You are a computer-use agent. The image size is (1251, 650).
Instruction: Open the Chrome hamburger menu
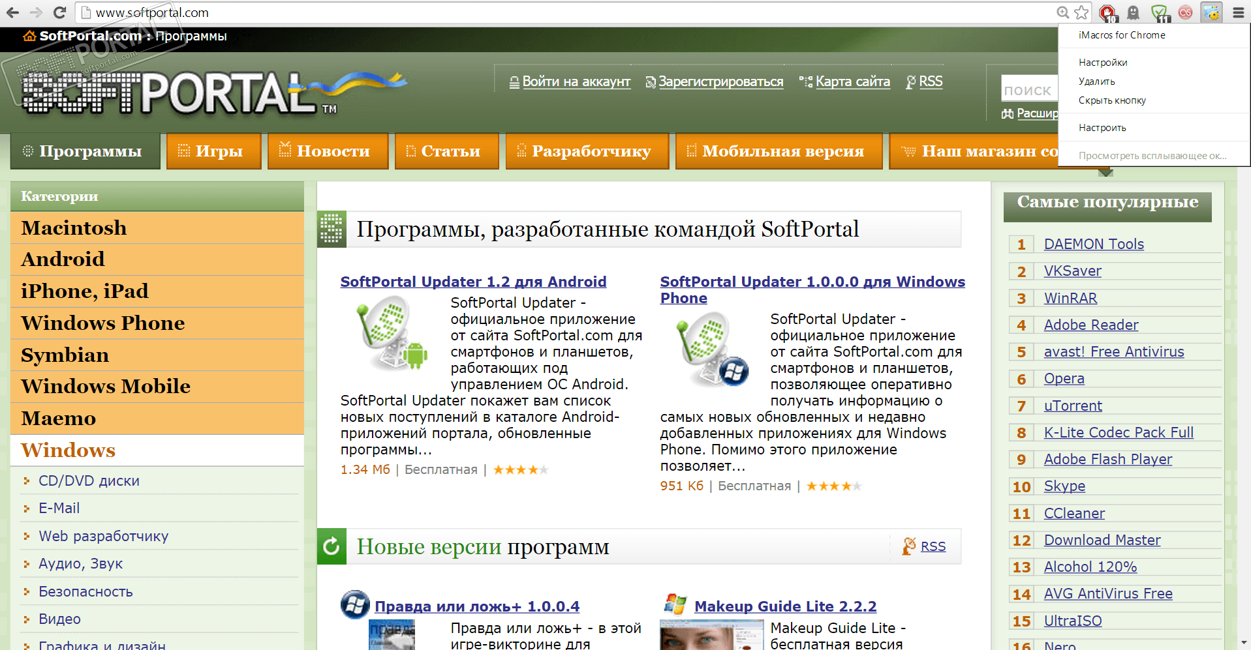point(1238,12)
